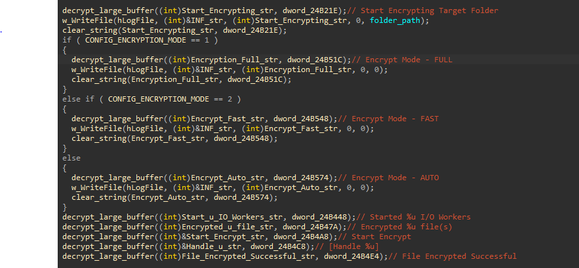This screenshot has height=268, width=579.
Task: Select the CONFIG_ENCRYPTION_MODE == 1 condition
Action: point(147,40)
